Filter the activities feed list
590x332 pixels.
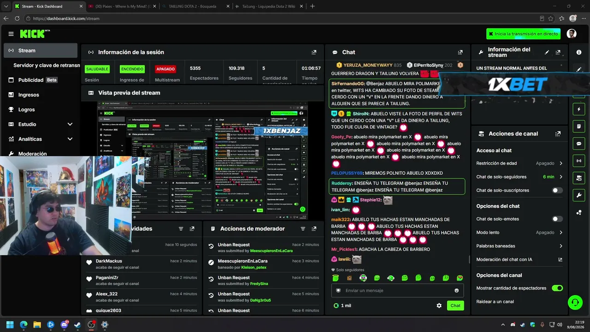[x=181, y=229]
